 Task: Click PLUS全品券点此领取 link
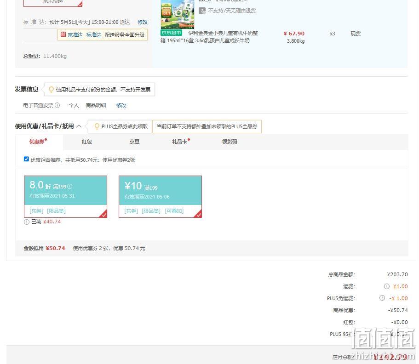click(x=125, y=126)
